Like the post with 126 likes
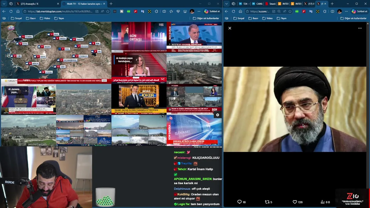This screenshot has height=208, width=370. [297, 202]
